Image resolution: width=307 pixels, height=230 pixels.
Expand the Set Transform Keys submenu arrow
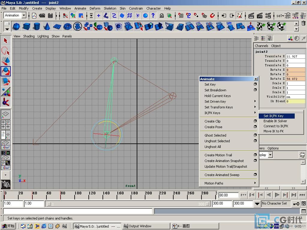point(255,107)
